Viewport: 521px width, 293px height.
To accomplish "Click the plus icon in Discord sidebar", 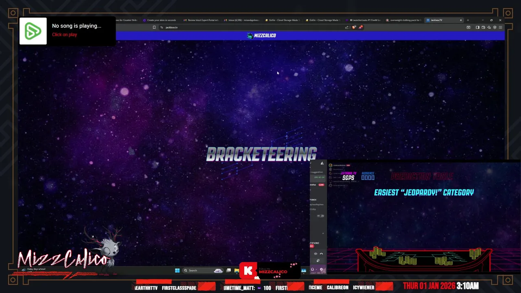I will pyautogui.click(x=323, y=233).
